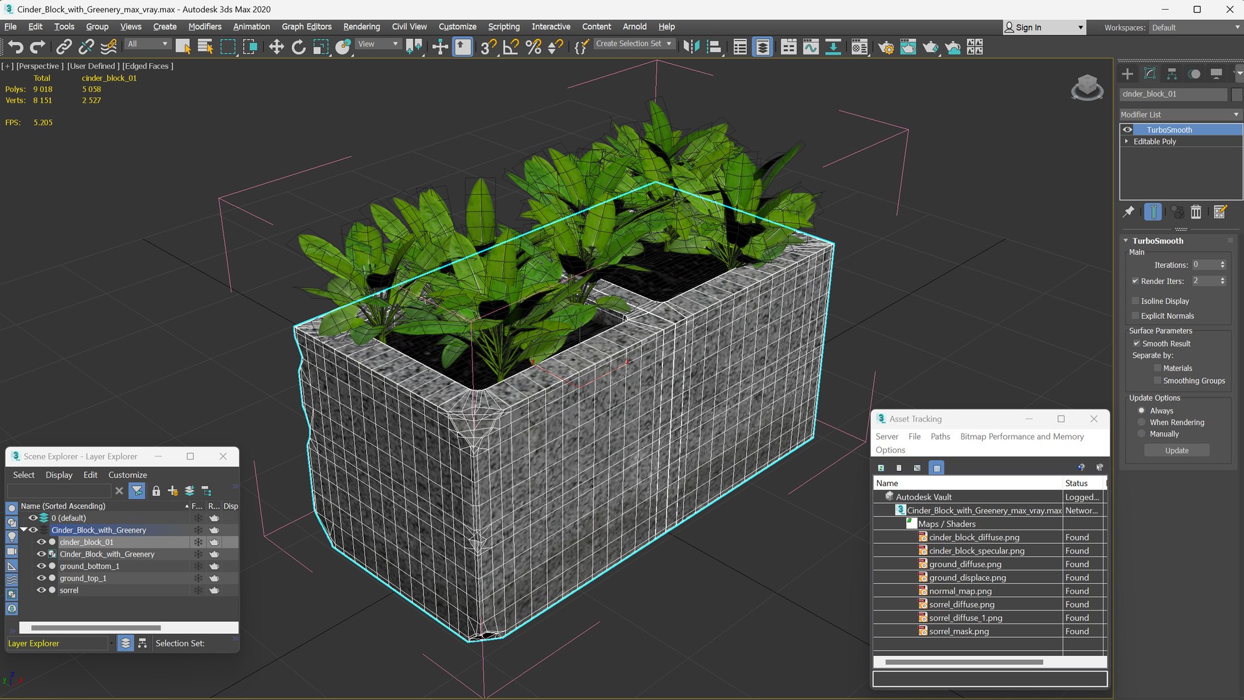Activate the Select and Scale tool
The height and width of the screenshot is (700, 1244).
click(321, 47)
